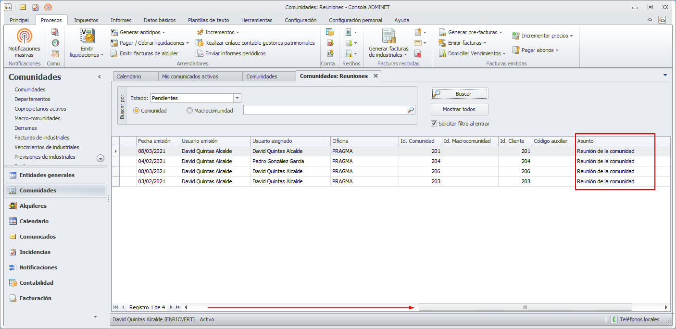This screenshot has height=329, width=676.
Task: Toggle Solicitar filtro al entrar checkbox
Action: click(434, 124)
